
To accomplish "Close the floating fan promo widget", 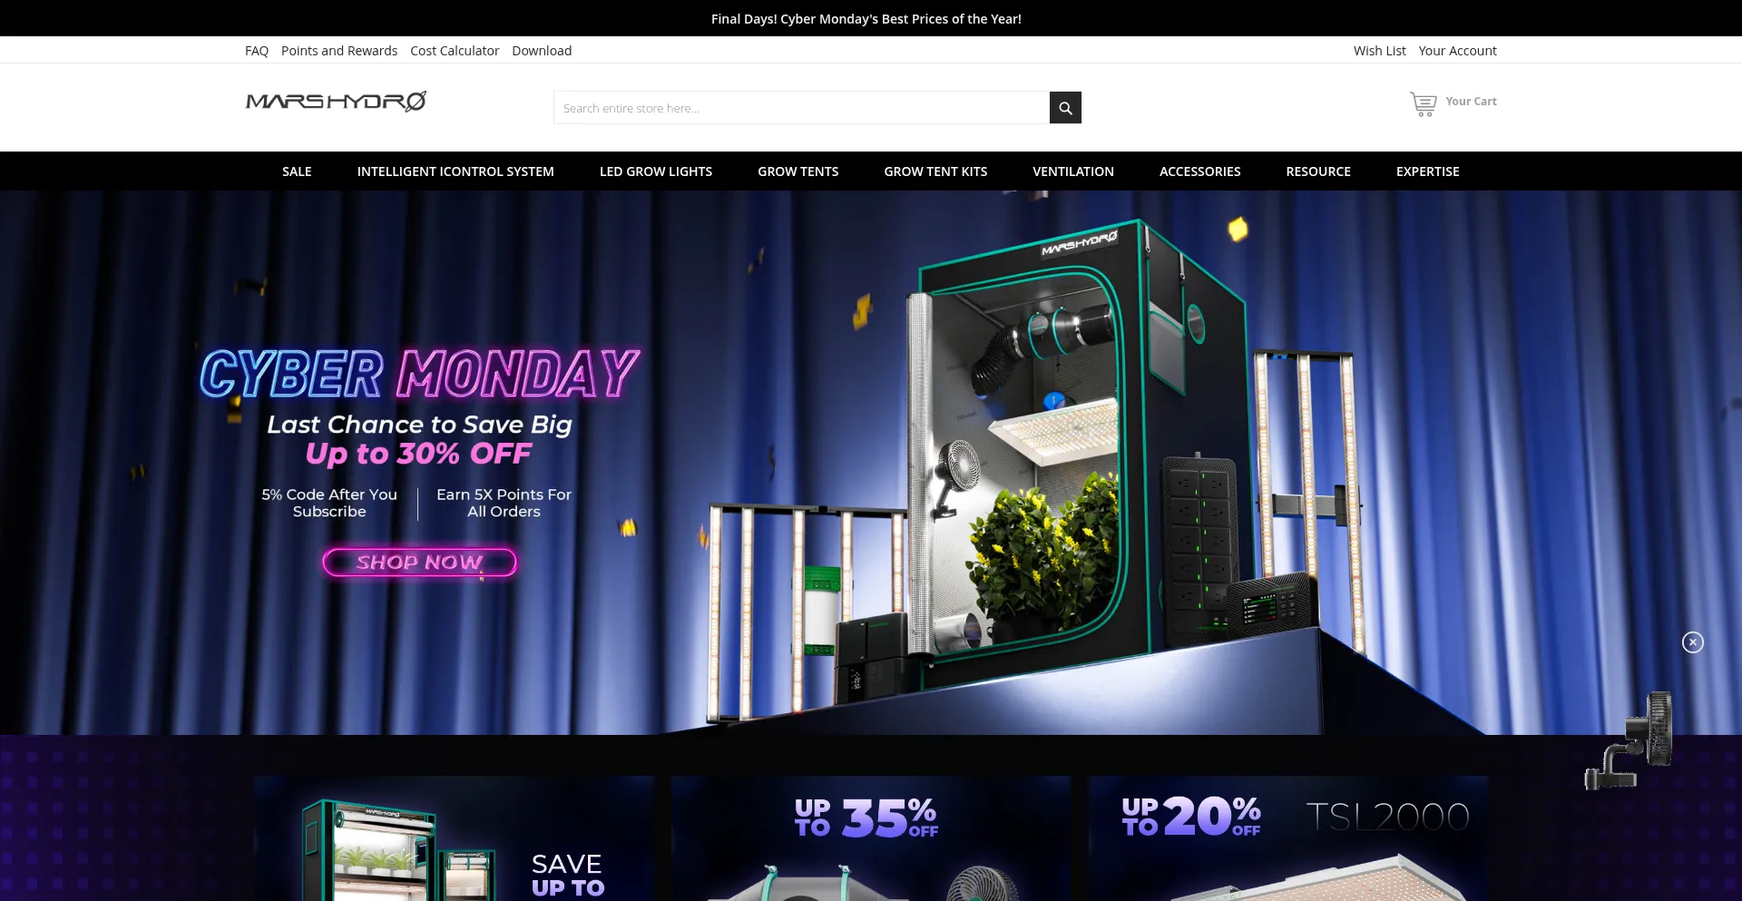I will click(1693, 642).
